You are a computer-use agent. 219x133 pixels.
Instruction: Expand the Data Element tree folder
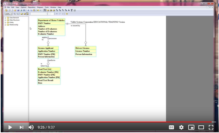[5, 18]
